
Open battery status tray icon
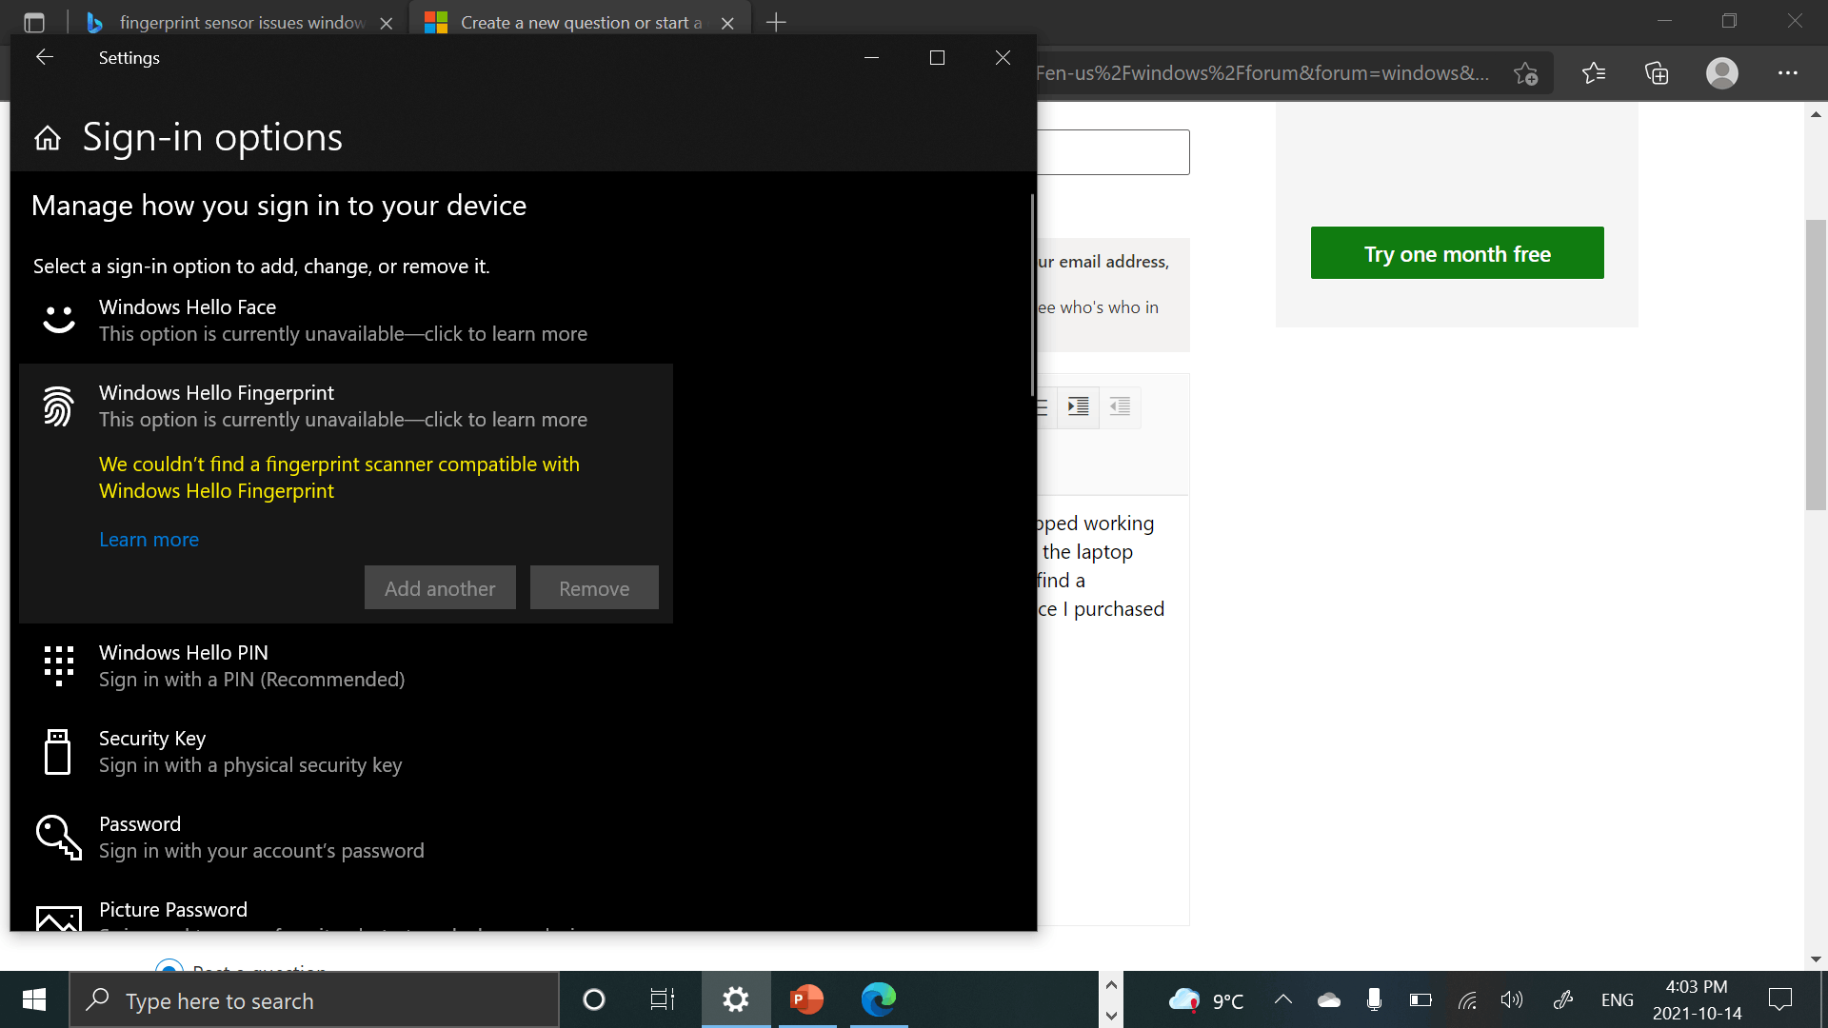[1421, 1000]
